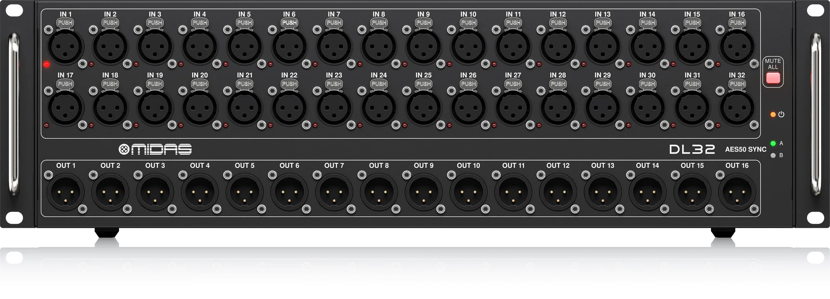Click the OUT 16 XLR output connector
830x299 pixels.
pyautogui.click(x=737, y=192)
